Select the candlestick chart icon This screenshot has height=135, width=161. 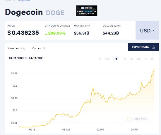44,48
